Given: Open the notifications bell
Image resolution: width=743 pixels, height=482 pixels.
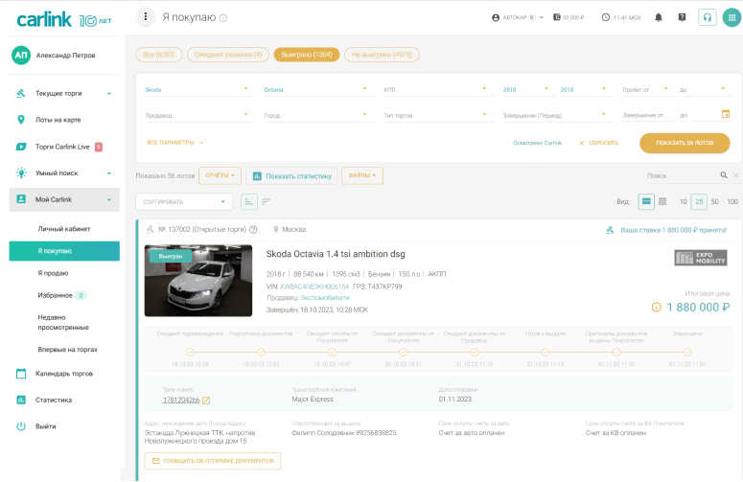Looking at the screenshot, I should [x=658, y=17].
